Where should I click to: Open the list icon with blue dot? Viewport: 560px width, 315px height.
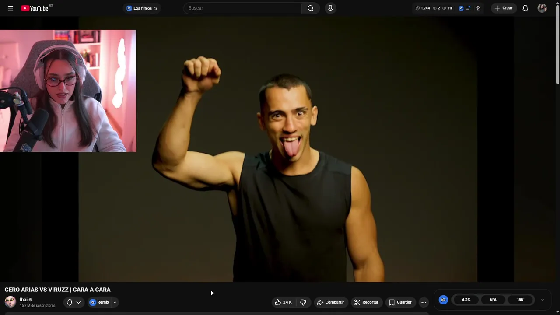coord(469,8)
